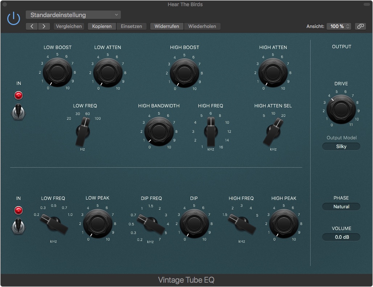Toggle the upper IN switch
The height and width of the screenshot is (287, 373).
[18, 111]
